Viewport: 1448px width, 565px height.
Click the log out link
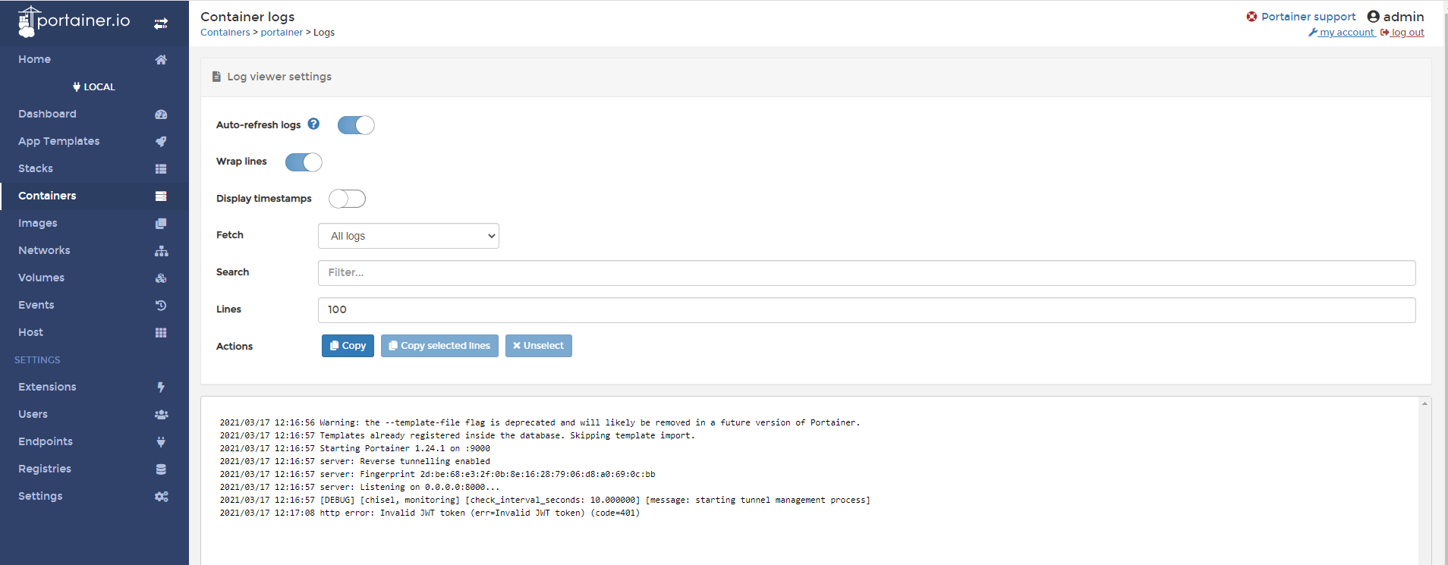coord(1402,33)
